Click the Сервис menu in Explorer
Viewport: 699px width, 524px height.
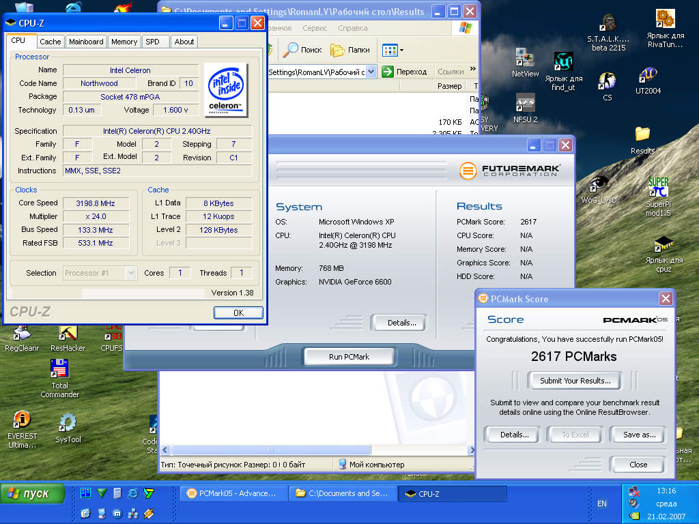pos(315,28)
